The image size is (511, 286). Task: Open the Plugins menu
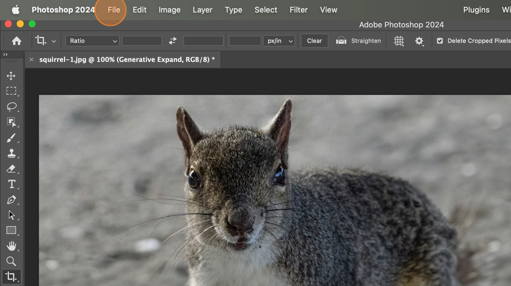476,10
